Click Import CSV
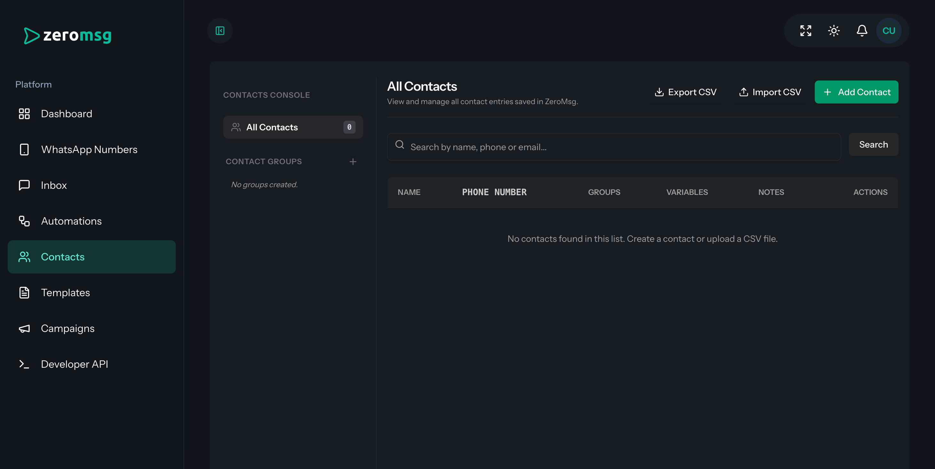The width and height of the screenshot is (935, 469). click(770, 92)
